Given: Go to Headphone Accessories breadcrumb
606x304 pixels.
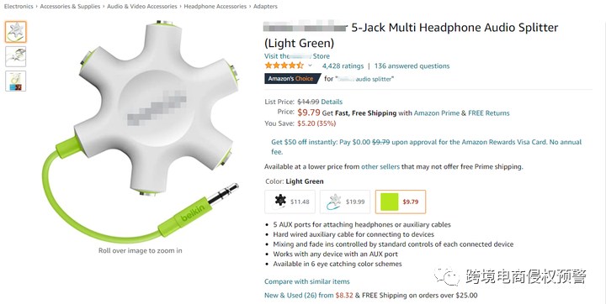Looking at the screenshot, I should pos(215,7).
